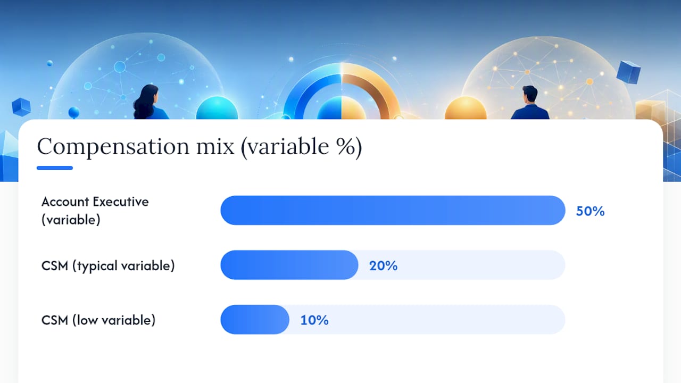Select the Account Executive (variable) label
This screenshot has height=383, width=681.
pos(95,211)
